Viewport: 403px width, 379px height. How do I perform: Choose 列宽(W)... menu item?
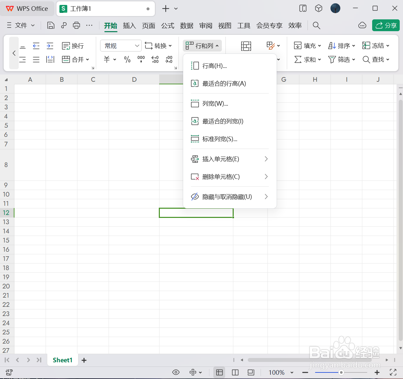coord(230,104)
